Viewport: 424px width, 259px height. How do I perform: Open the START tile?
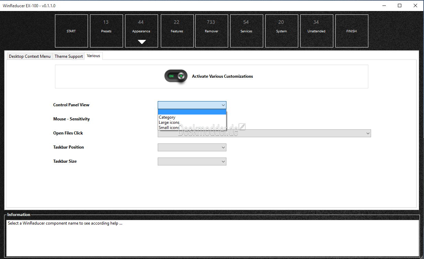pyautogui.click(x=71, y=31)
